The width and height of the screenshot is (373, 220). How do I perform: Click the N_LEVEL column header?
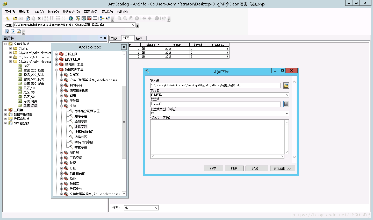[x=218, y=45]
